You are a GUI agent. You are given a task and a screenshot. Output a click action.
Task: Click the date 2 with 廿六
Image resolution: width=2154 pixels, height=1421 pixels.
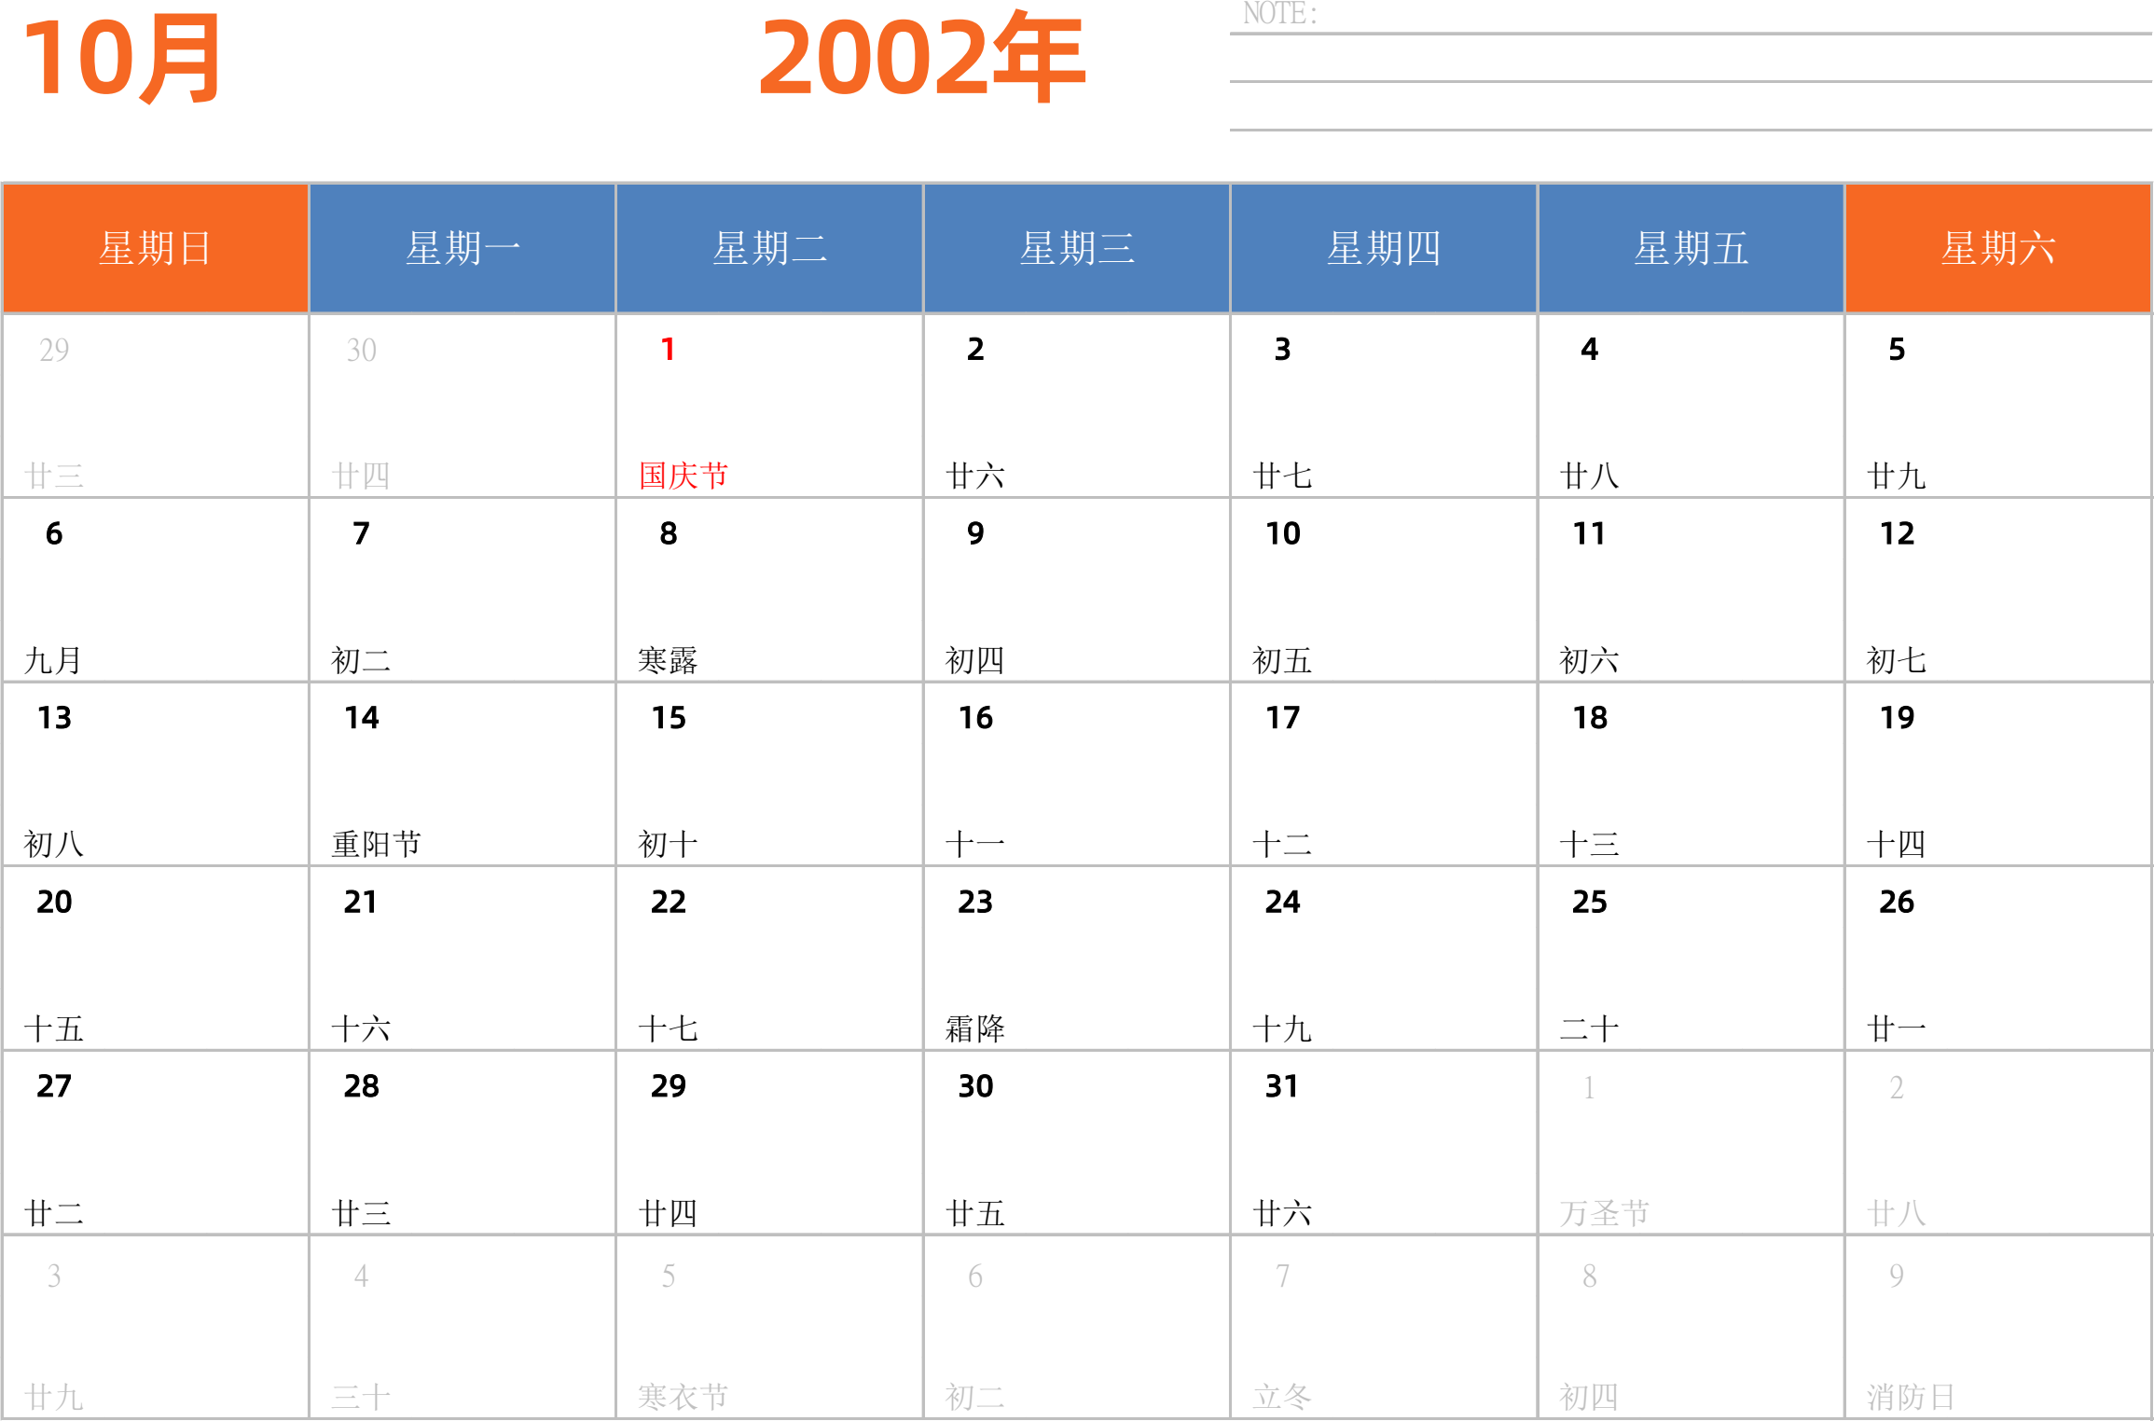point(975,350)
